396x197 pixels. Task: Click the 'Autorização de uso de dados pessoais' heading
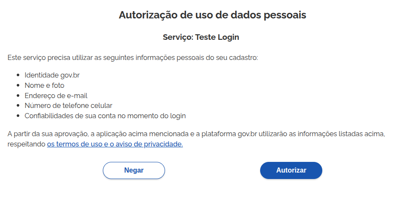tap(212, 15)
